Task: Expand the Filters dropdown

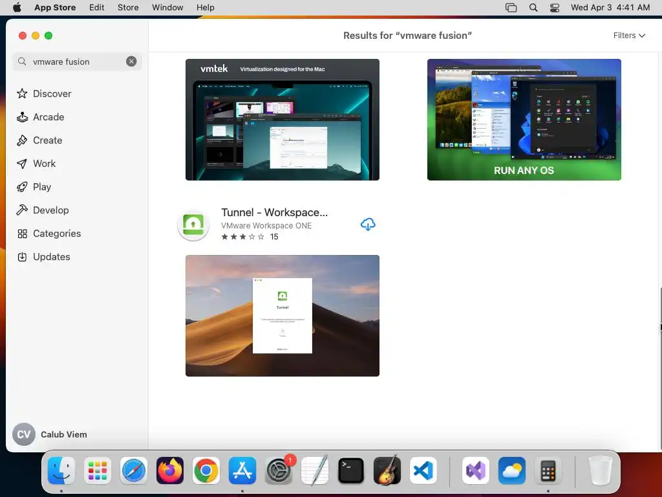Action: [x=629, y=36]
